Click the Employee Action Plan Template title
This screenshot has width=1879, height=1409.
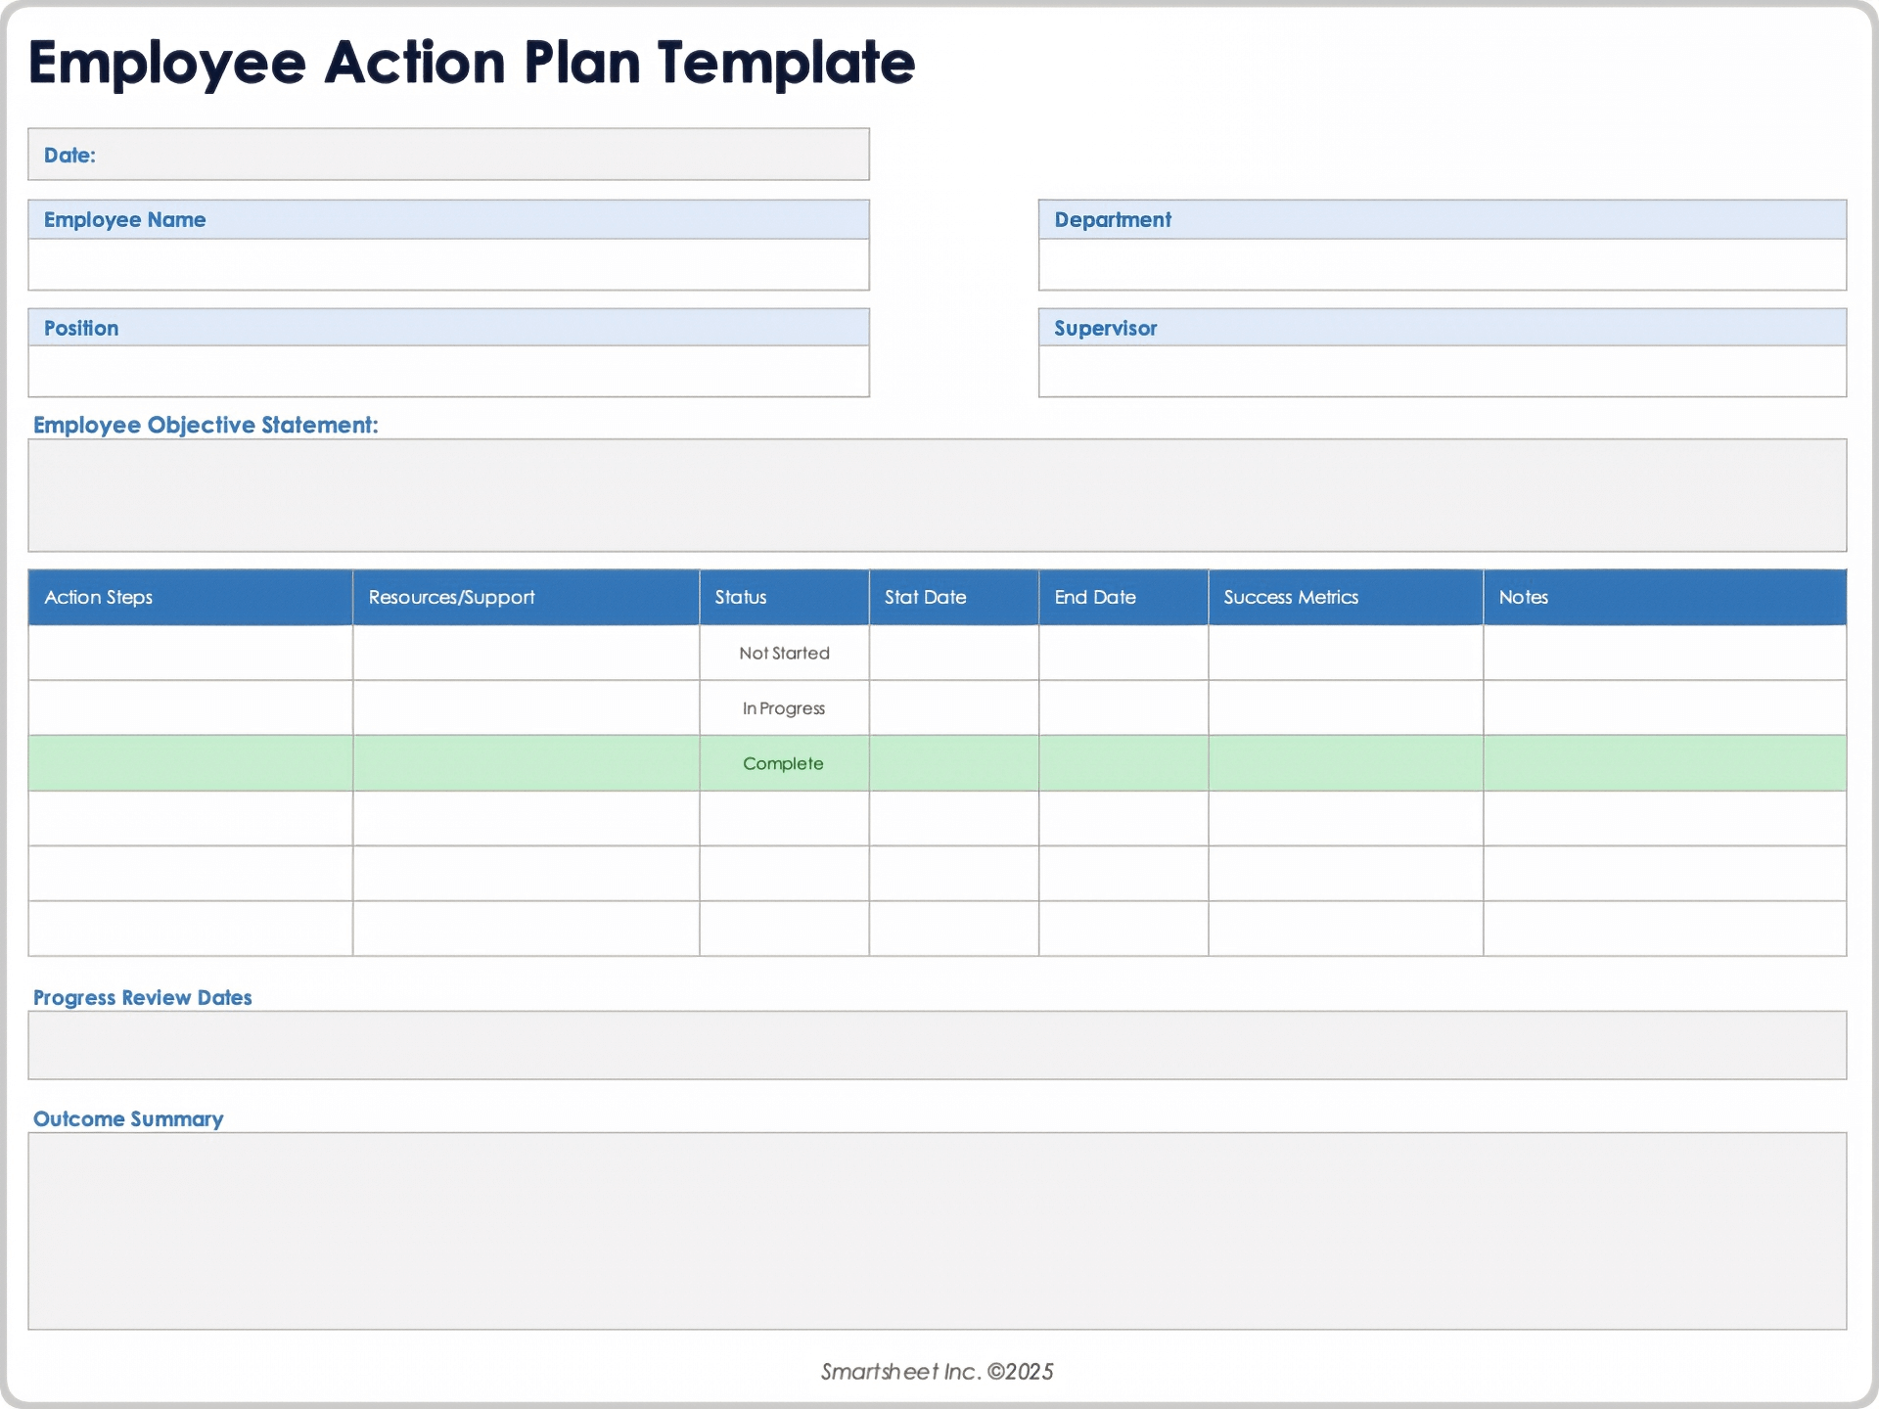click(474, 63)
